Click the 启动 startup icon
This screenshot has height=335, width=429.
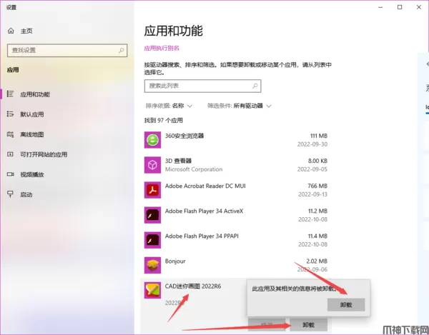(x=10, y=194)
